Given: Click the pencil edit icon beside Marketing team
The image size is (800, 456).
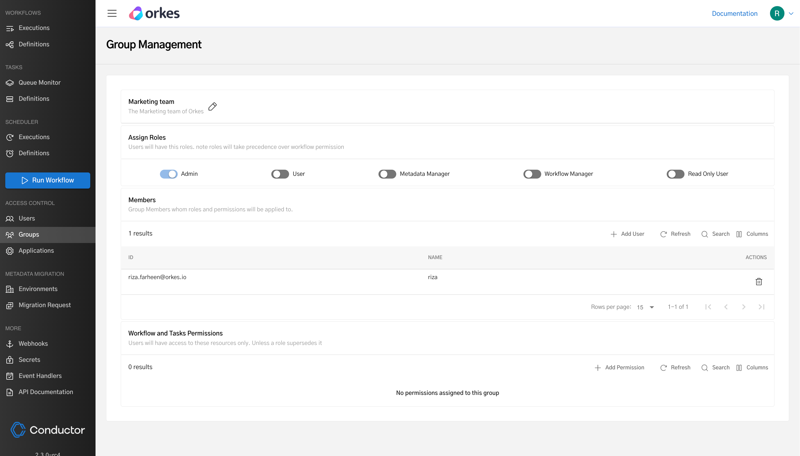Looking at the screenshot, I should coord(213,106).
